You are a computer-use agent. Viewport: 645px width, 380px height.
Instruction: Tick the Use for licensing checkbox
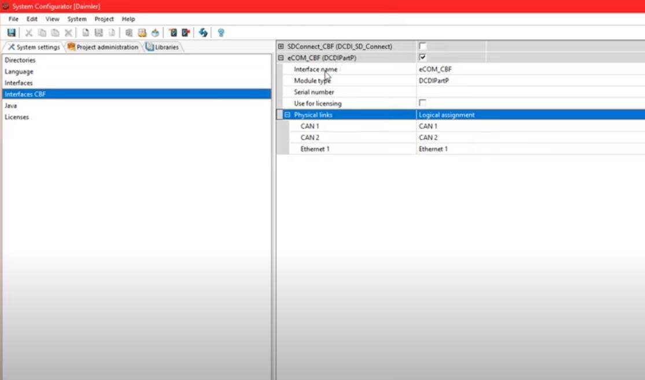pos(422,103)
